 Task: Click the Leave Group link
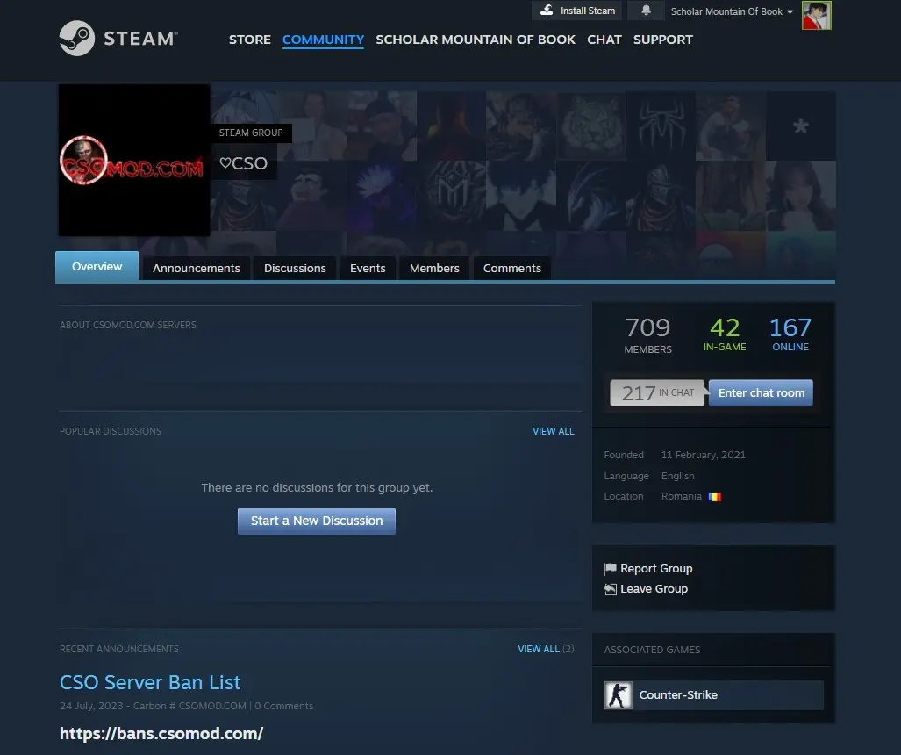tap(654, 589)
